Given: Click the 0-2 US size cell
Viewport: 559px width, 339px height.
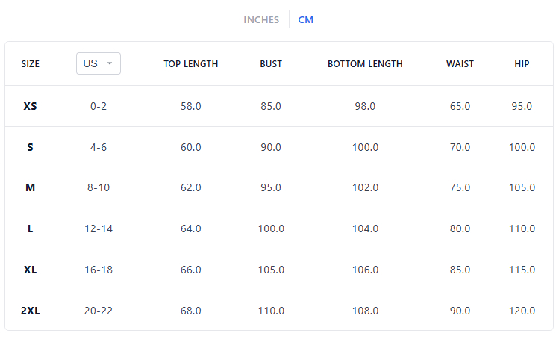Looking at the screenshot, I should click(99, 106).
